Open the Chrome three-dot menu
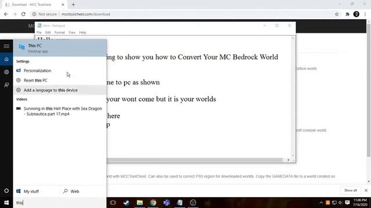This screenshot has height=208, width=371. (365, 14)
